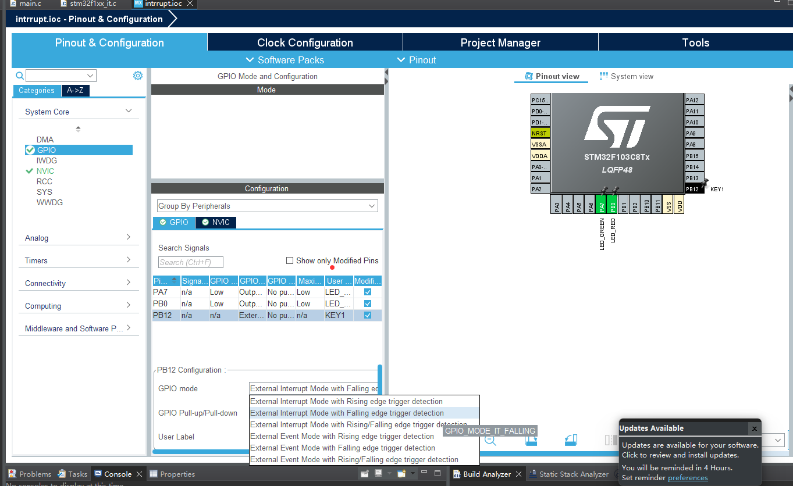Click the Pin Name column sort icon
Screen dimensions: 793x486
pyautogui.click(x=174, y=281)
